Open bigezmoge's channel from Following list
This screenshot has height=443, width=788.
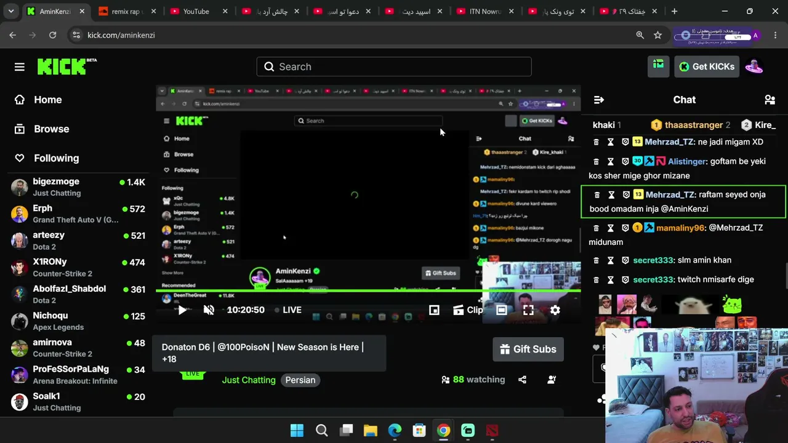pos(78,187)
